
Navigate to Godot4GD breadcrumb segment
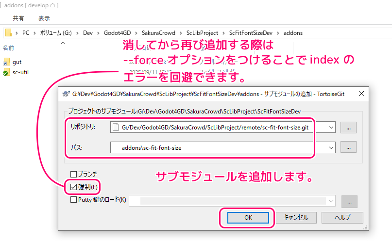point(117,33)
